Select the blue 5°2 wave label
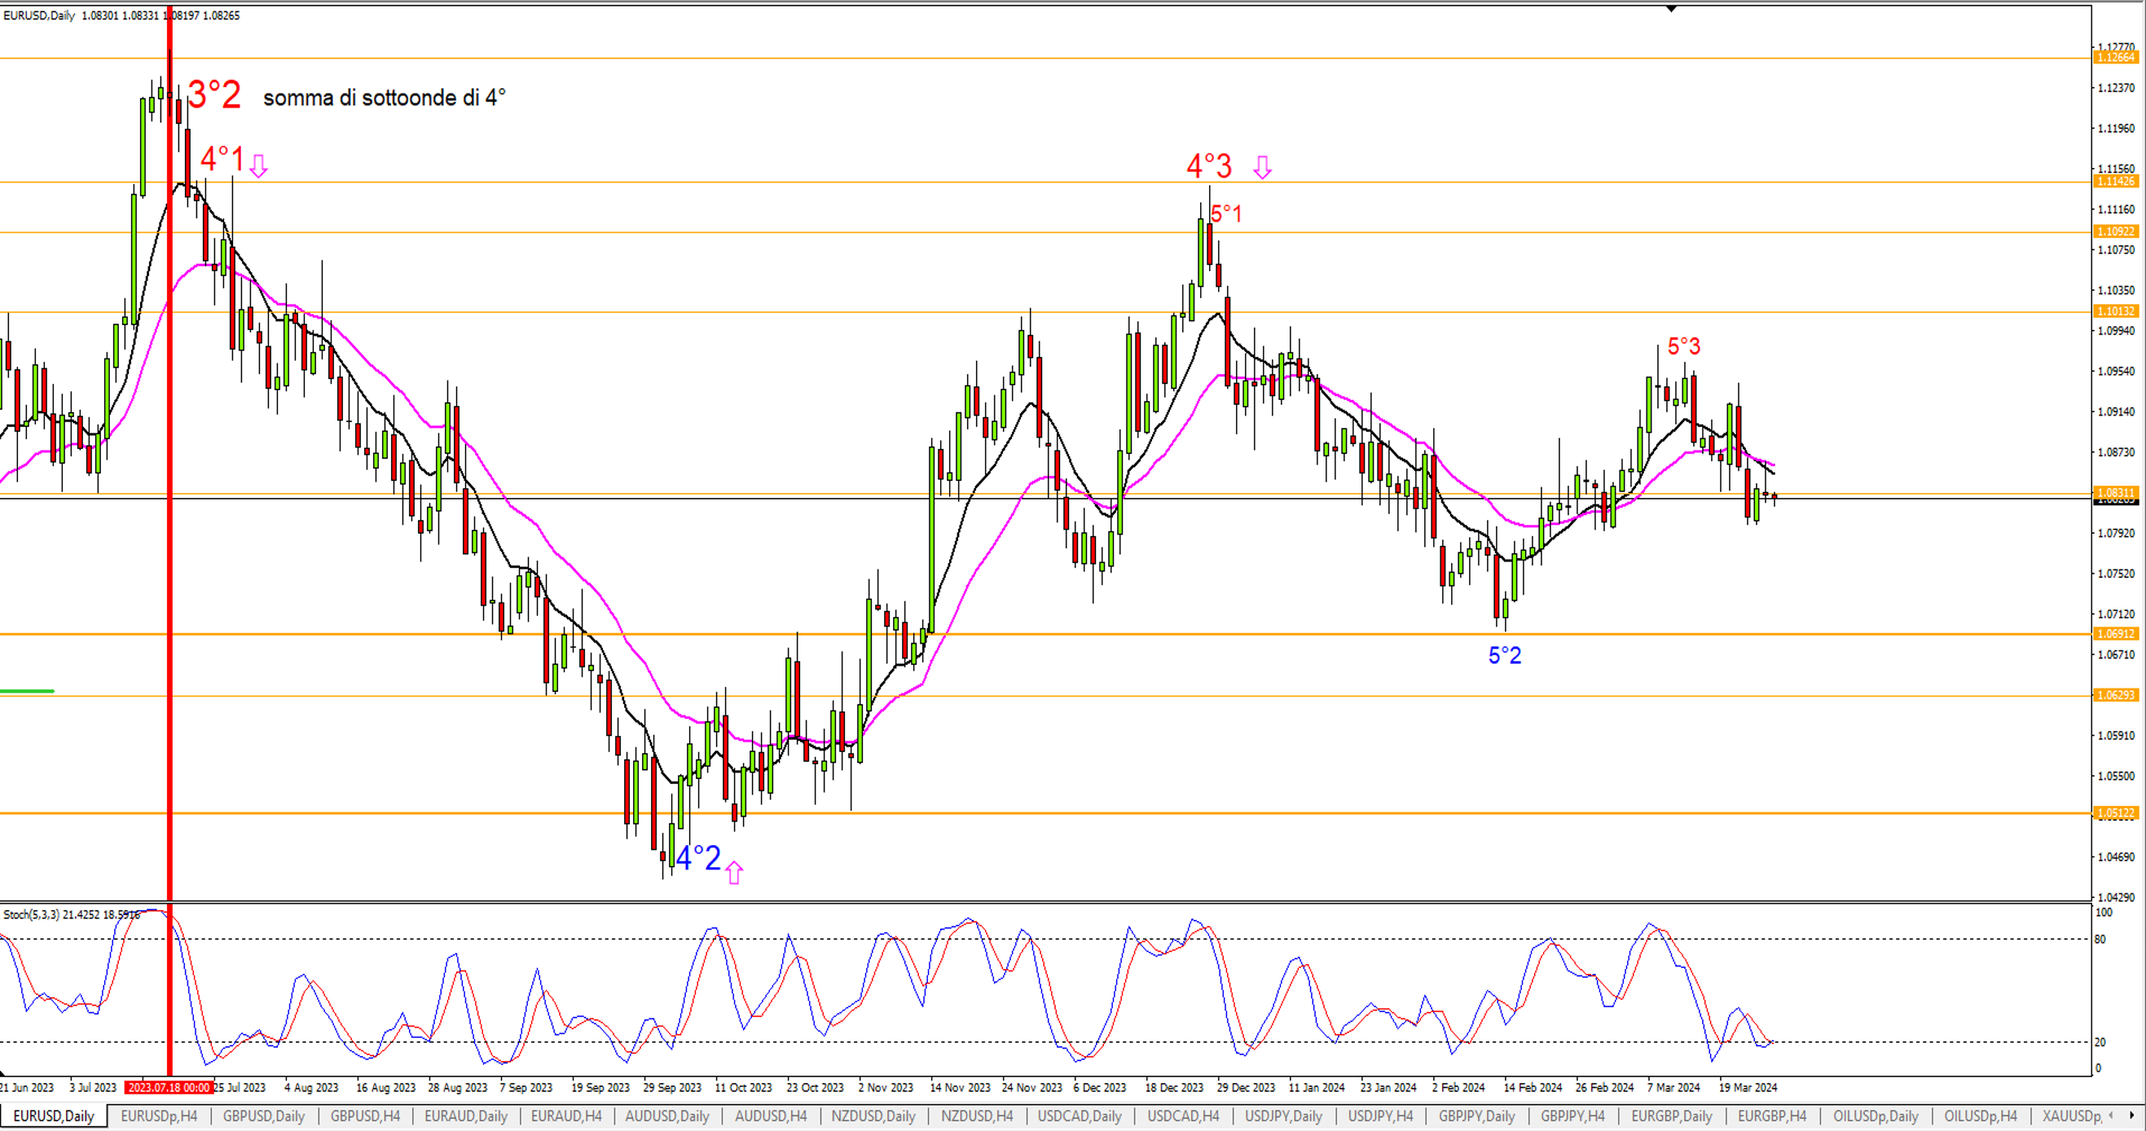This screenshot has width=2146, height=1131. coord(1505,655)
